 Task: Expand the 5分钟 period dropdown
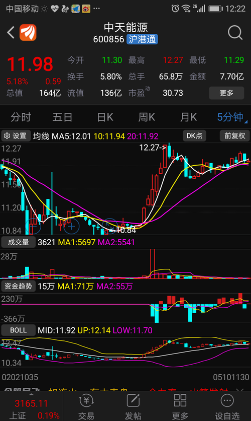pos(231,117)
